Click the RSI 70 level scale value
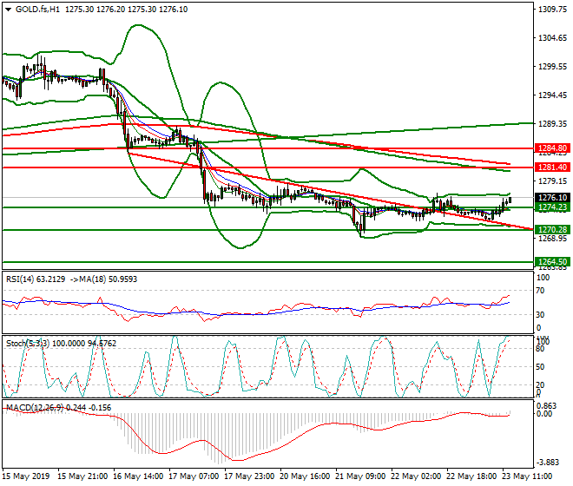 coord(540,291)
